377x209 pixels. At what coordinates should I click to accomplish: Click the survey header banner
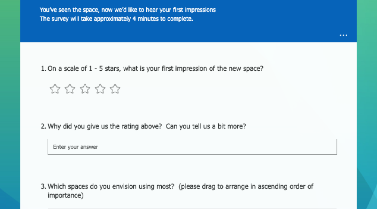(x=188, y=21)
